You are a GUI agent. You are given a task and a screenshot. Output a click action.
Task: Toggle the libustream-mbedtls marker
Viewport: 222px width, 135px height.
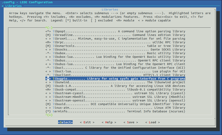(48, 97)
